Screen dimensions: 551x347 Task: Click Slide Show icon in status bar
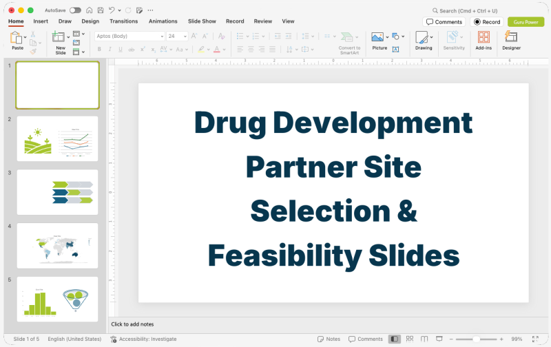point(439,339)
